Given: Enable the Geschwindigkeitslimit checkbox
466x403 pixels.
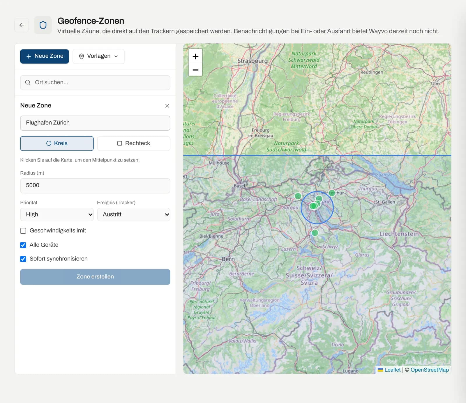Looking at the screenshot, I should (x=23, y=231).
